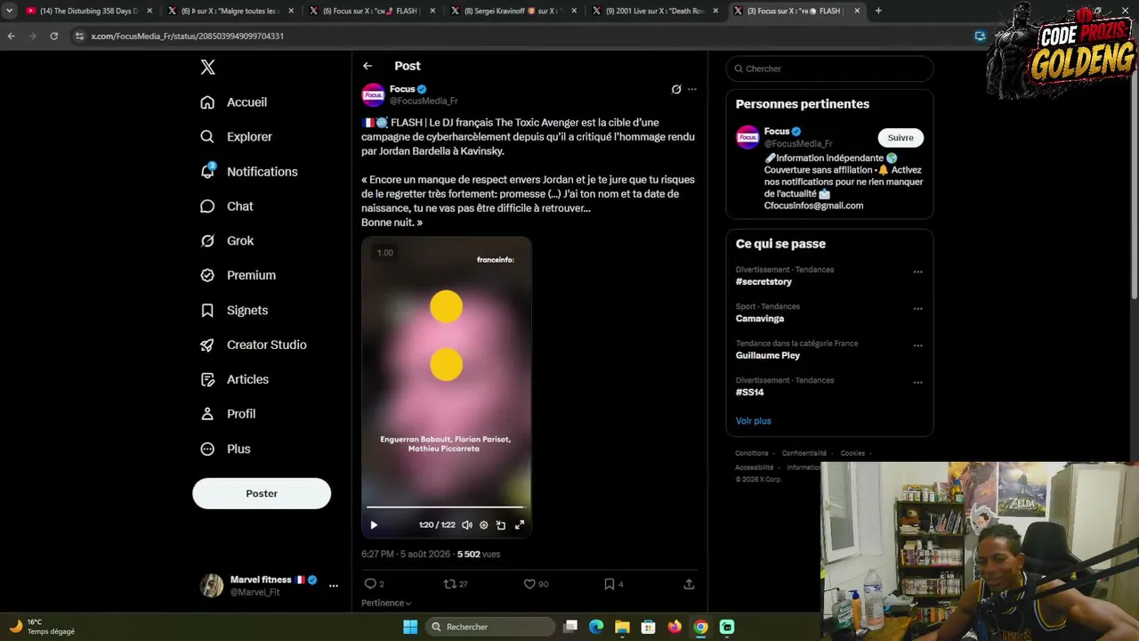The height and width of the screenshot is (641, 1139).
Task: Open more options for #SS14 trend
Action: [x=917, y=383]
